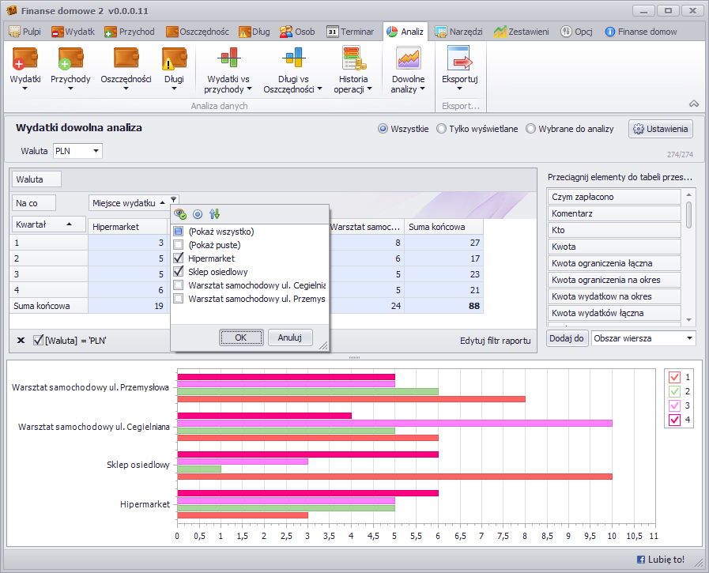
Task: Click the Edytuj filtr raportu link
Action: point(495,341)
